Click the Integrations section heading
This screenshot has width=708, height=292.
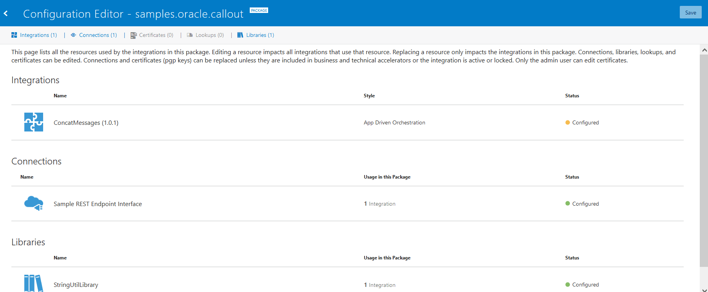tap(35, 80)
